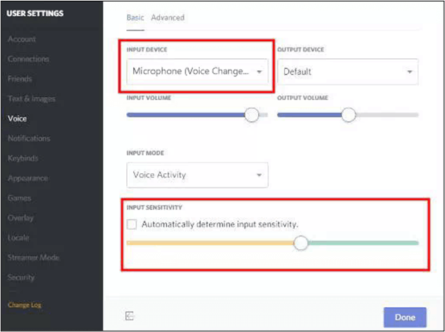Go to Text & Images settings
The width and height of the screenshot is (445, 332).
pyautogui.click(x=31, y=99)
